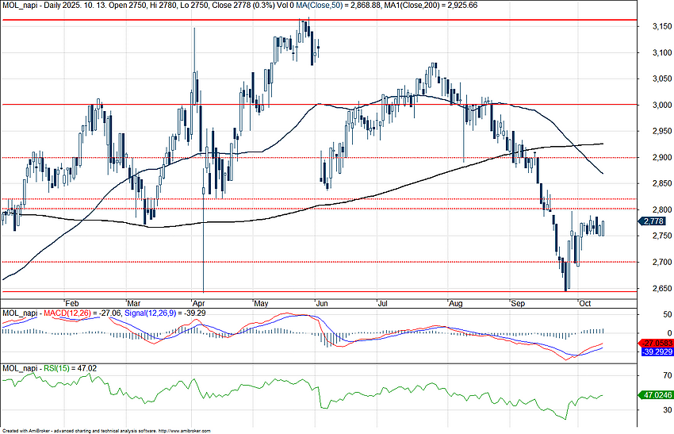Click the 3,000 price axis label
This screenshot has height=434, width=674.
(653, 106)
